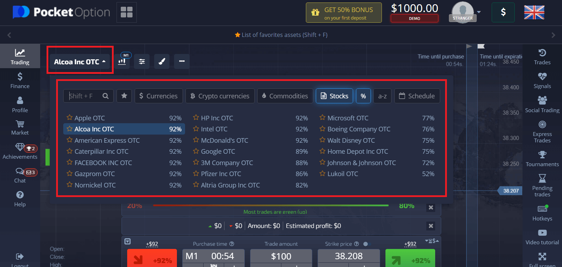Click the grid layout icon by the logo
Screen dimensions: 562x267
click(x=126, y=12)
